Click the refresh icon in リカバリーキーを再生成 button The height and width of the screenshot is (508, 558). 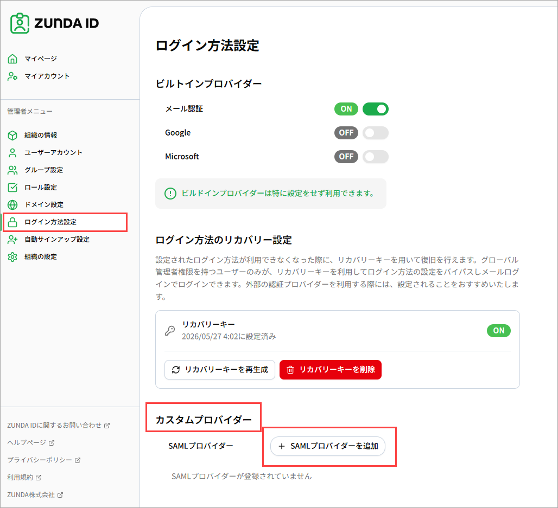click(176, 370)
